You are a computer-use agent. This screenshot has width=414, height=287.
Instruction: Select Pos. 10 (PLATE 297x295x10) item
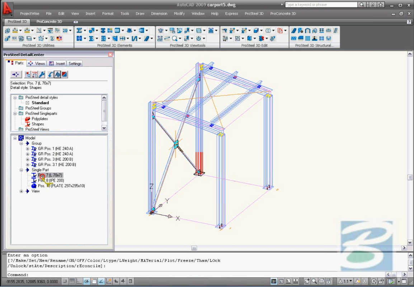(x=61, y=186)
